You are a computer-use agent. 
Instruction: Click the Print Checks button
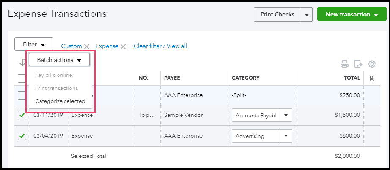coord(277,14)
